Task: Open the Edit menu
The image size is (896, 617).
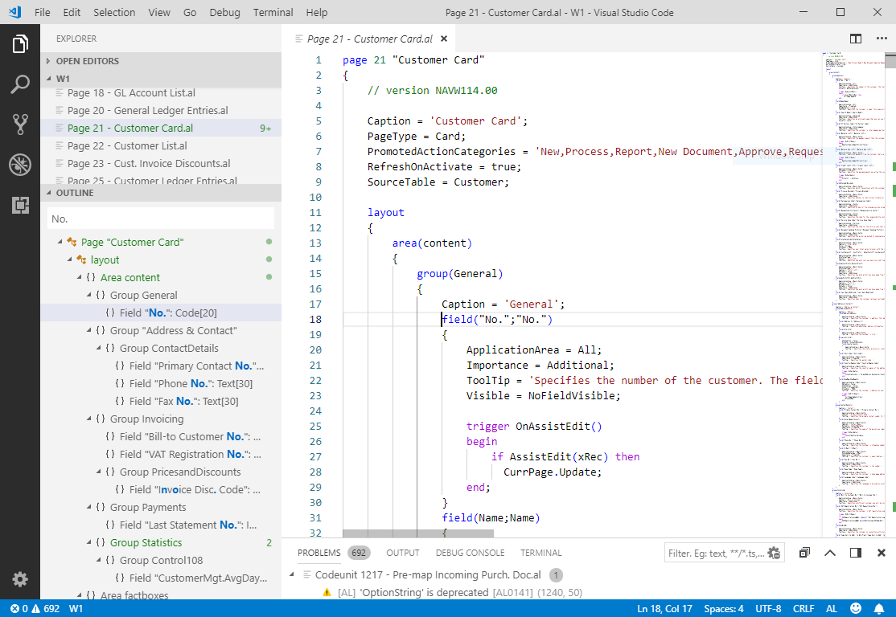Action: point(72,12)
